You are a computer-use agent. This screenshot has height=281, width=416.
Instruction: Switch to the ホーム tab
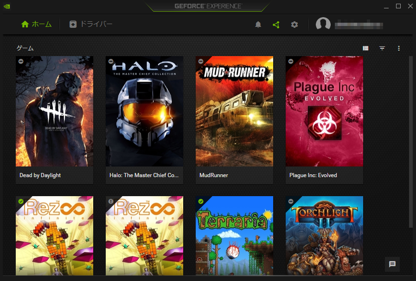coord(36,24)
